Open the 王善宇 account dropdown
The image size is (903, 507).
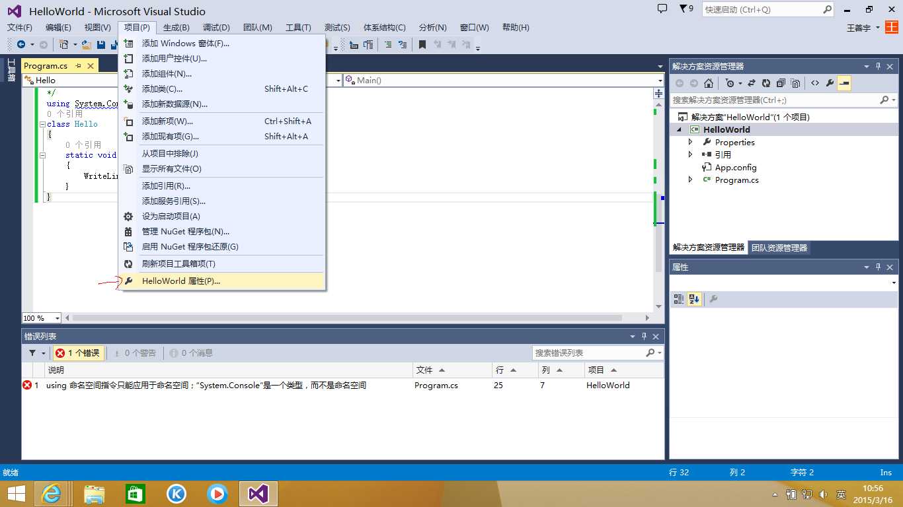pos(863,28)
